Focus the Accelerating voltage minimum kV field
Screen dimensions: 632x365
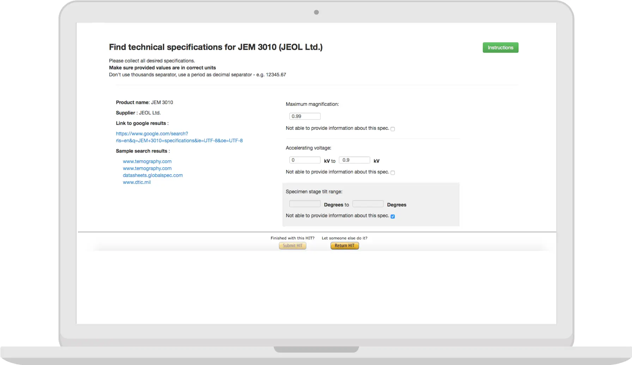pos(305,160)
